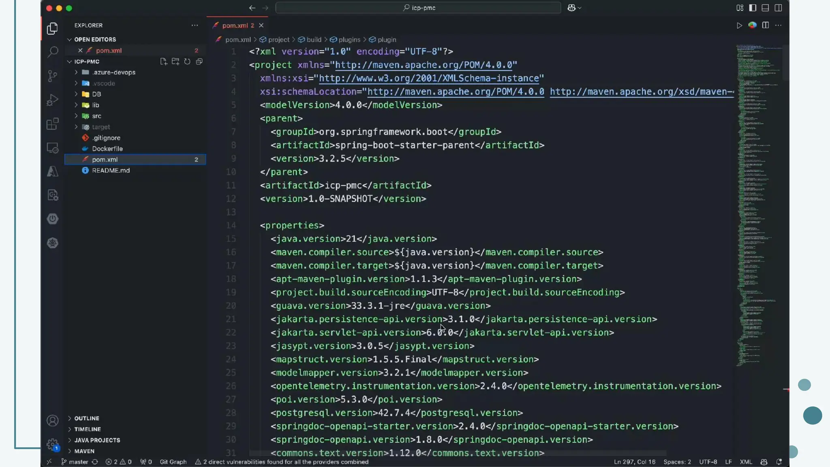Refresh the explorer file tree
This screenshot has height=467, width=830.
click(187, 62)
